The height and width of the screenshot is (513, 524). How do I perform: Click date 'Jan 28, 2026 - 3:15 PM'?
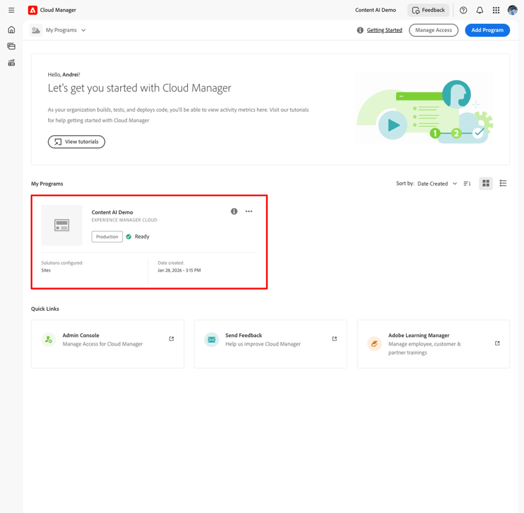tap(179, 270)
